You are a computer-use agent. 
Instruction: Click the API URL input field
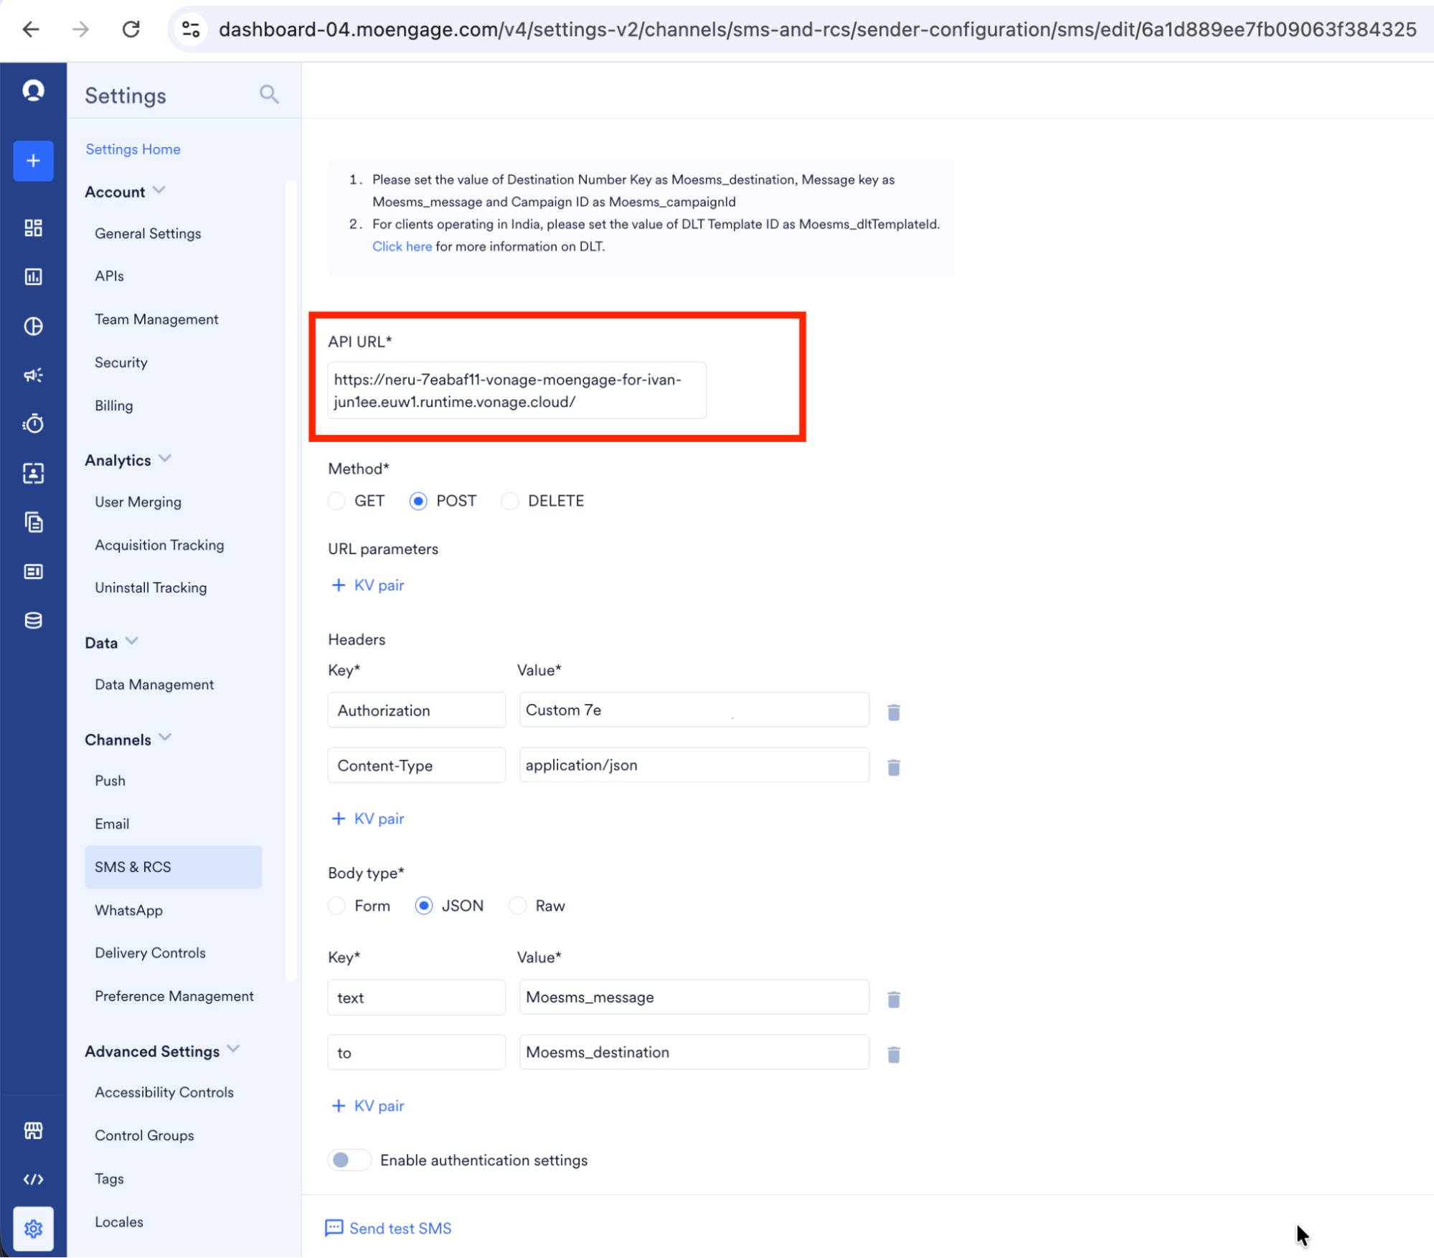(516, 390)
